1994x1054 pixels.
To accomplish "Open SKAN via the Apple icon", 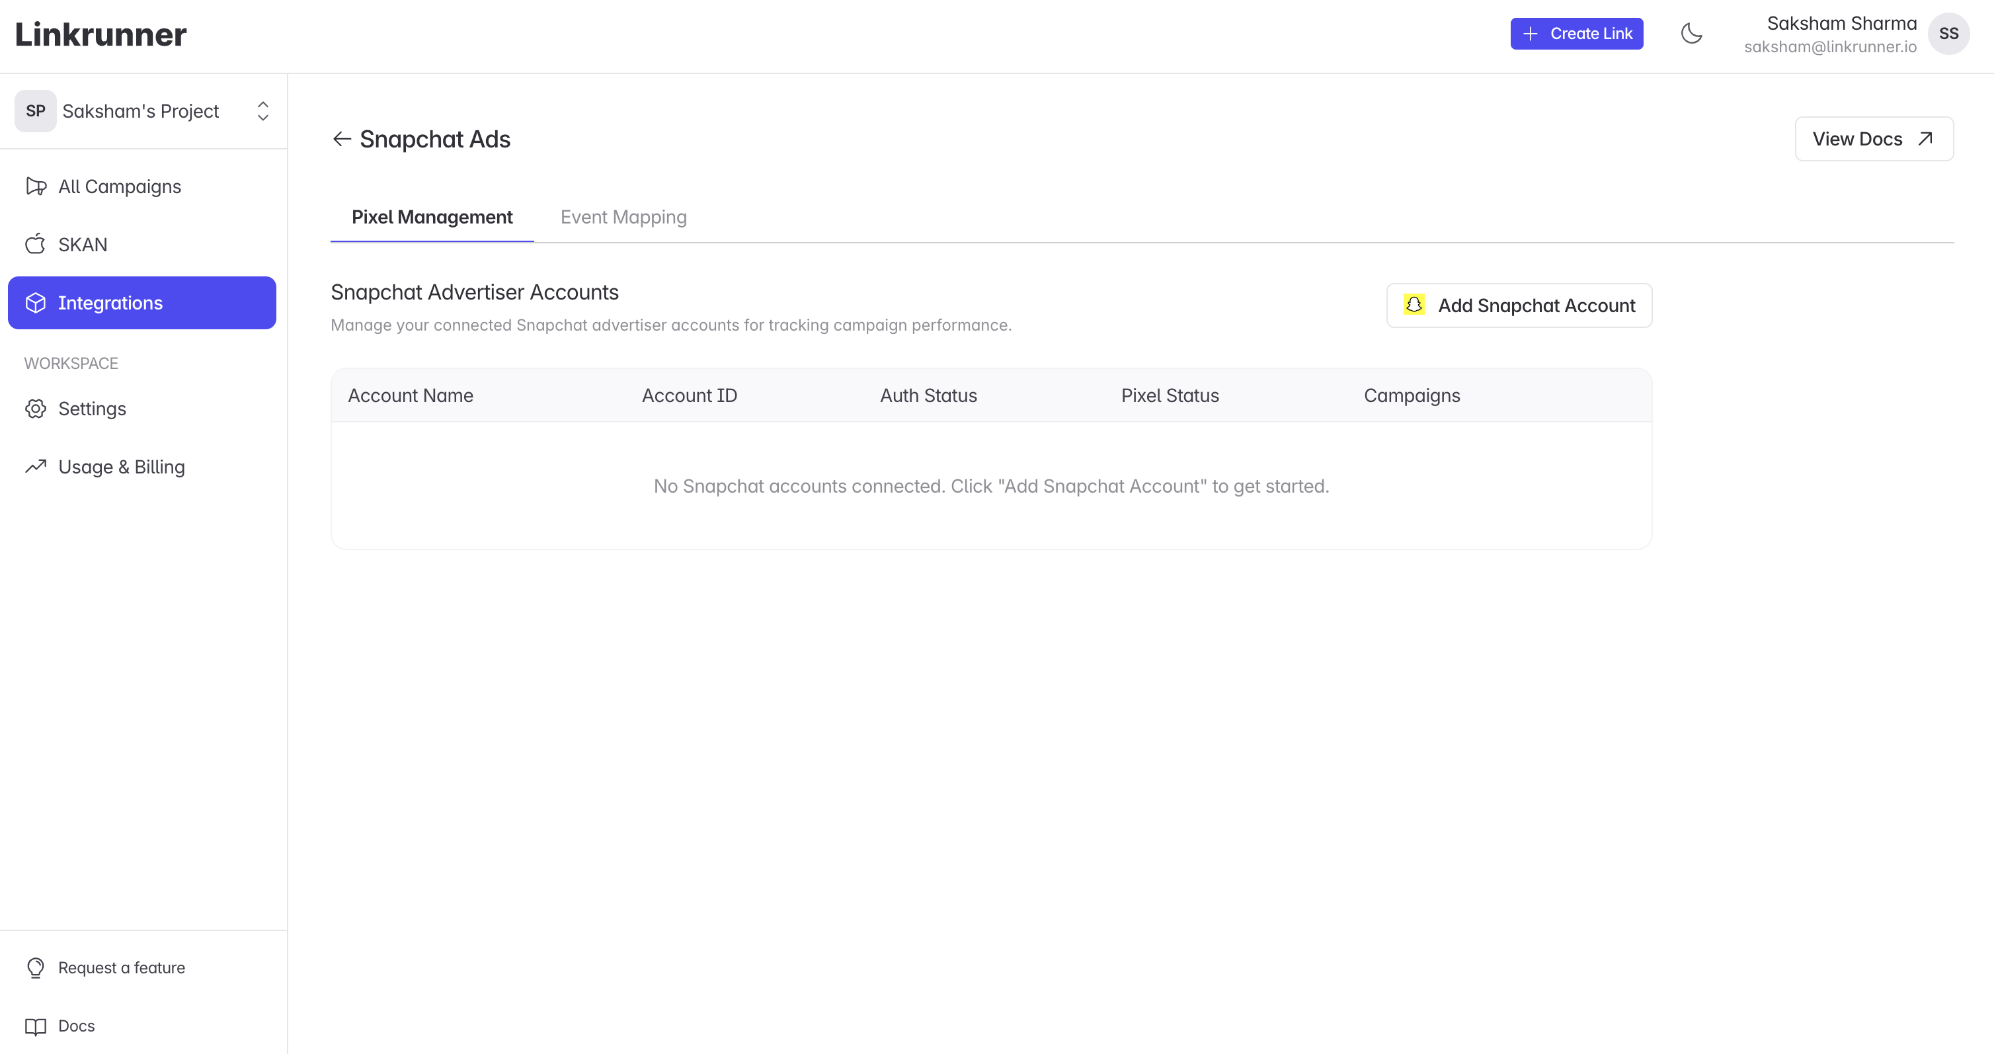I will pos(36,244).
